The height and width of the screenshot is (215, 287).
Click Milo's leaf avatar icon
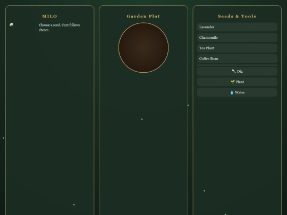(12, 25)
